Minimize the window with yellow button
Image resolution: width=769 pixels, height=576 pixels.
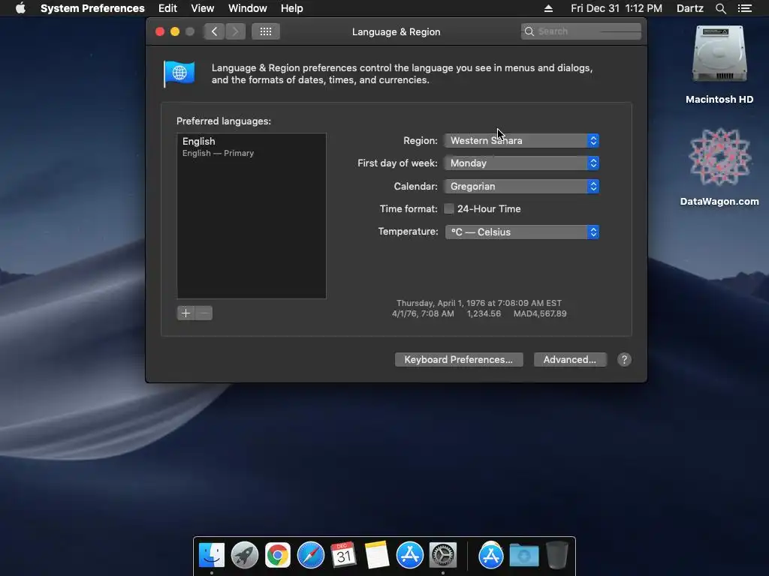174,31
